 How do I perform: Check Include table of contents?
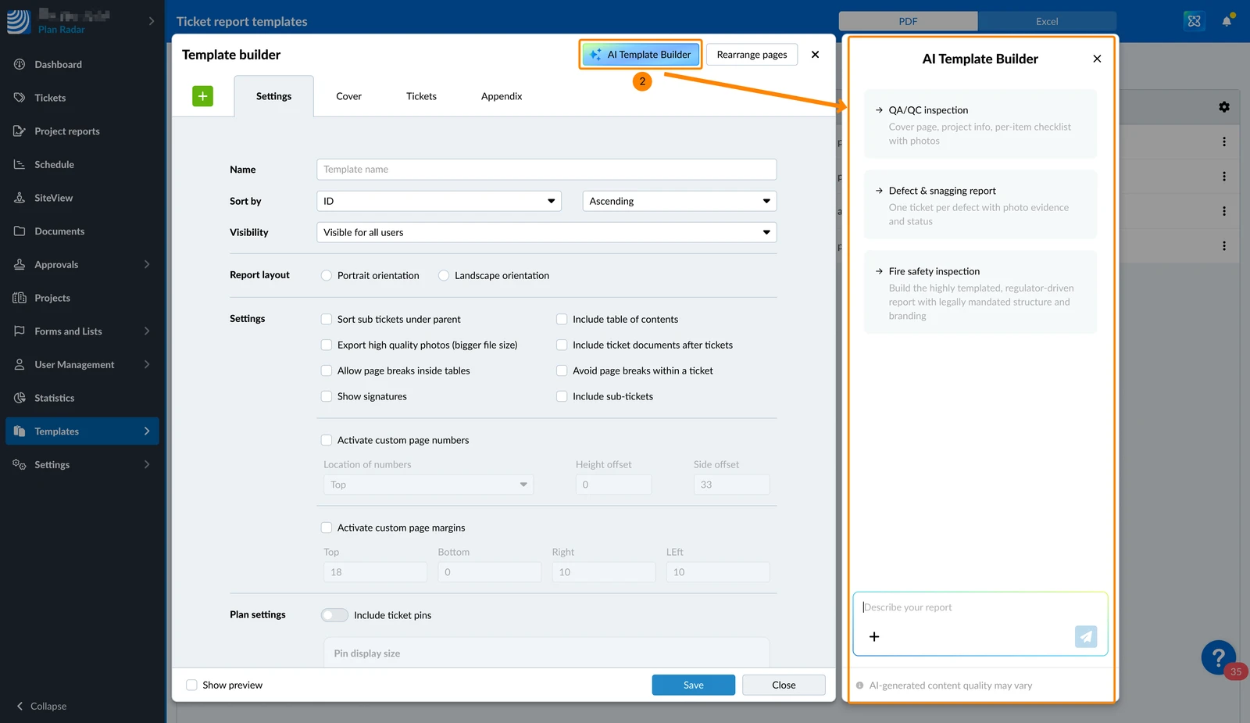[x=562, y=319]
